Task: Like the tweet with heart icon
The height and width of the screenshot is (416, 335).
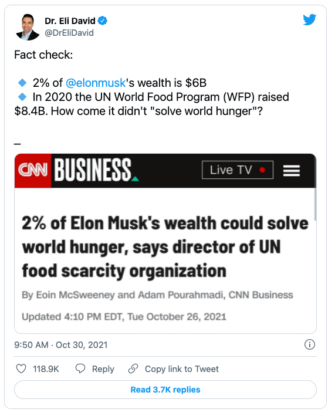Action: pyautogui.click(x=21, y=368)
